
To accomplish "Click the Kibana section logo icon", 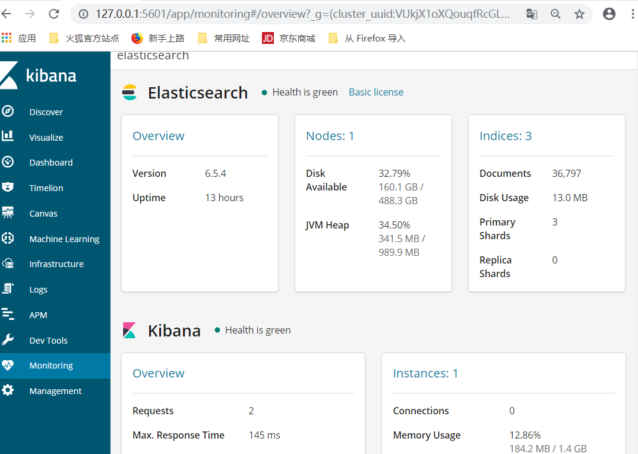I will tap(130, 331).
